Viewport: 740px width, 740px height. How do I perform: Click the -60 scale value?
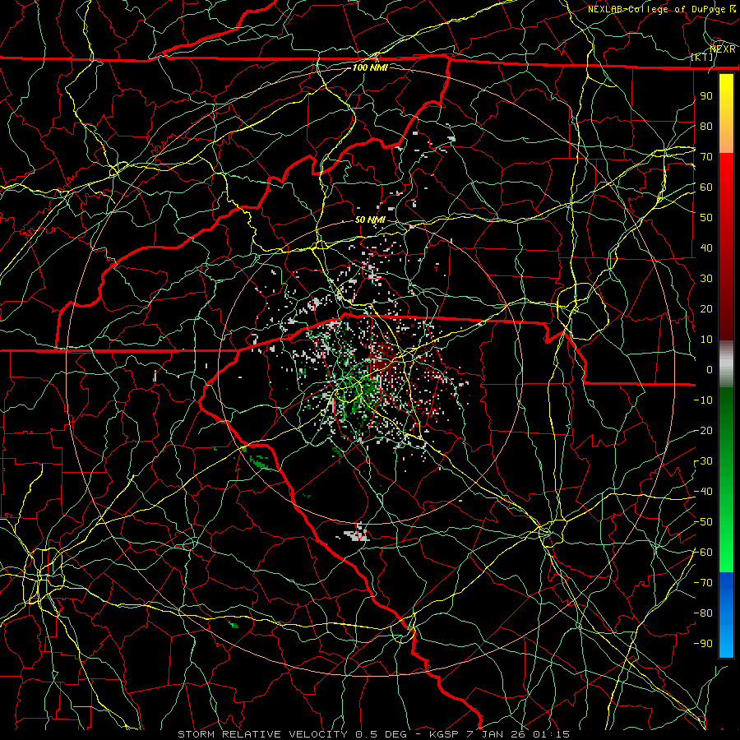tap(703, 553)
